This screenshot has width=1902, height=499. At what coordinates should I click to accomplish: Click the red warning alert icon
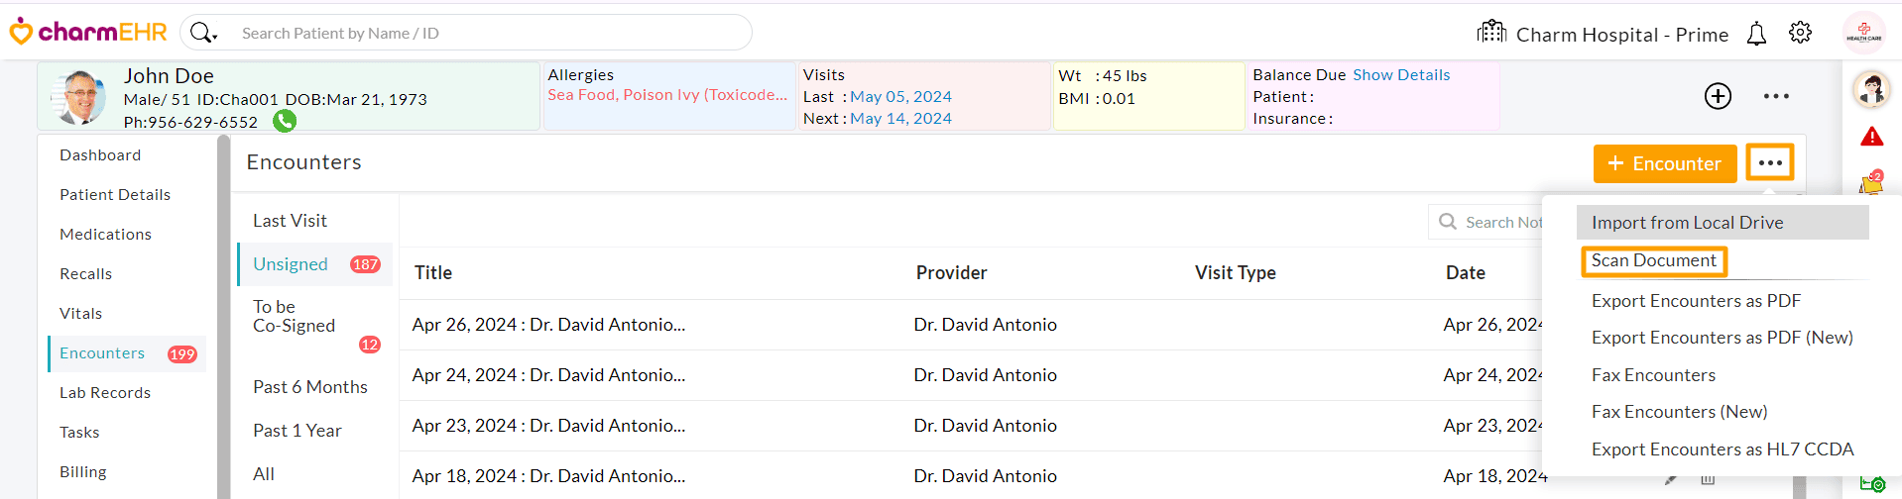[x=1871, y=137]
